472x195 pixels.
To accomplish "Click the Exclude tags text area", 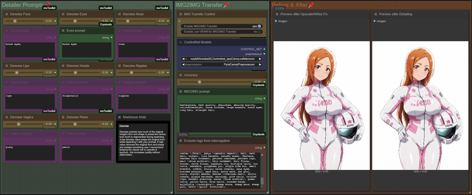I will pyautogui.click(x=220, y=170).
